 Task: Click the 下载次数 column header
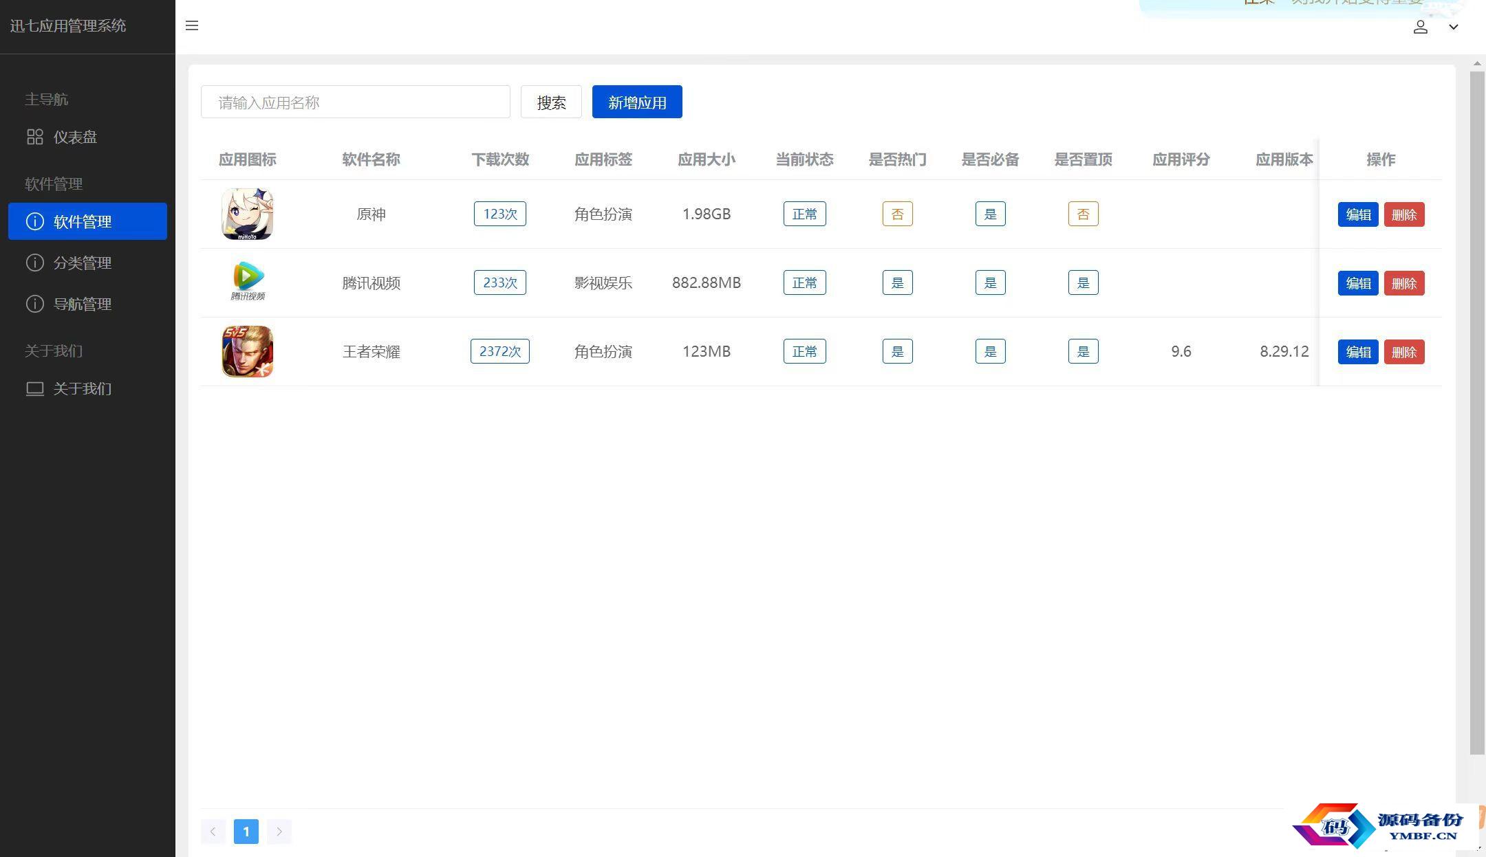coord(500,159)
